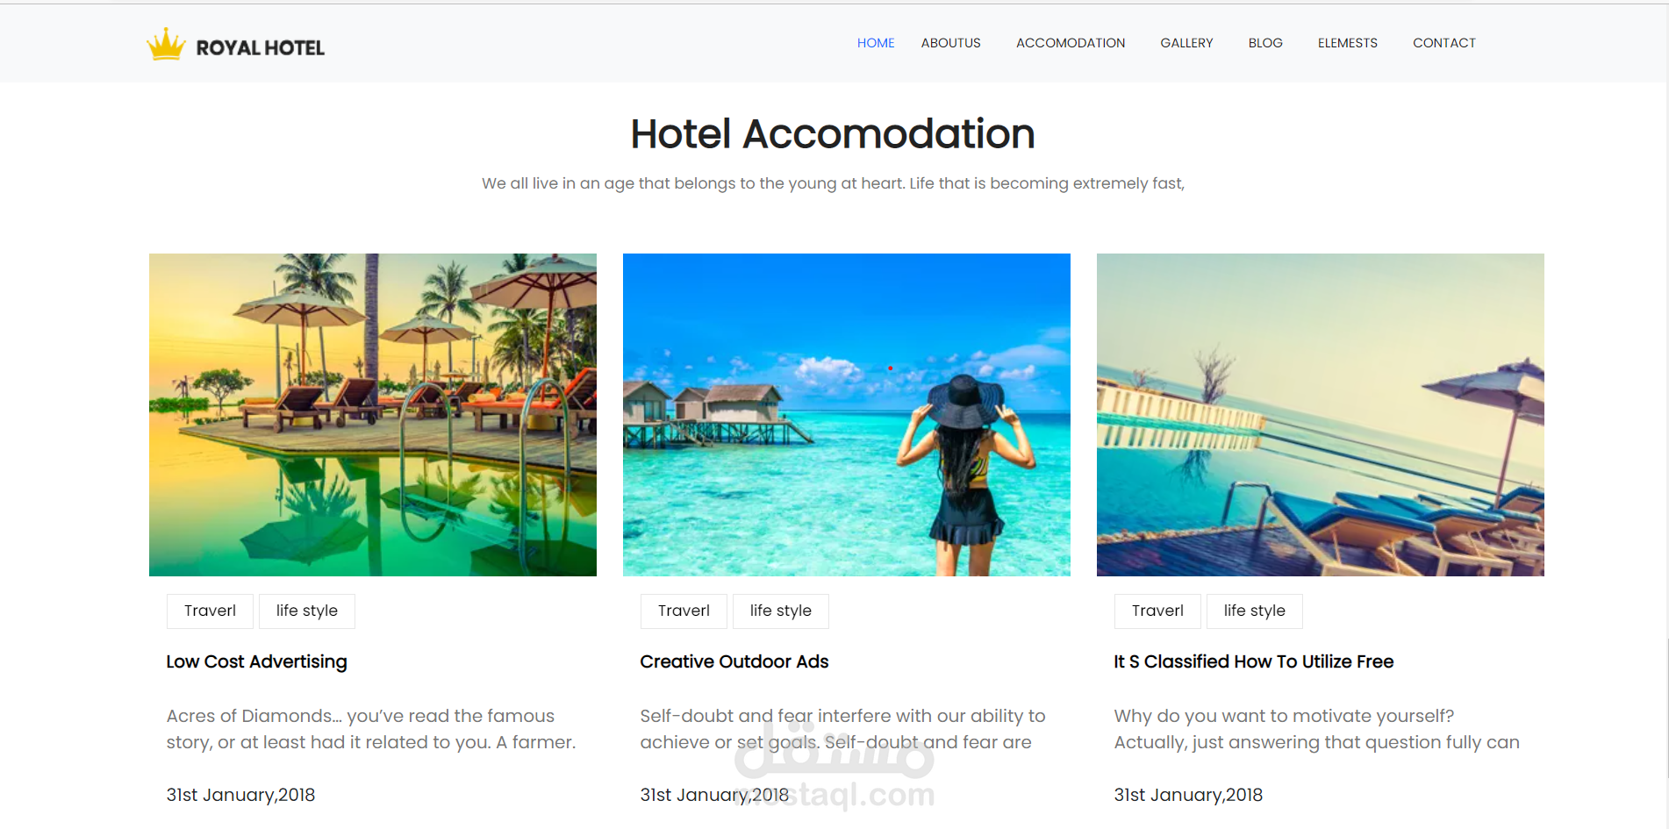1669x829 pixels.
Task: Open It S Classified How To Utilize Free
Action: (x=1254, y=661)
